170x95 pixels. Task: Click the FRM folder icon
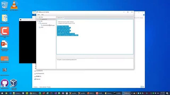tap(40, 17)
